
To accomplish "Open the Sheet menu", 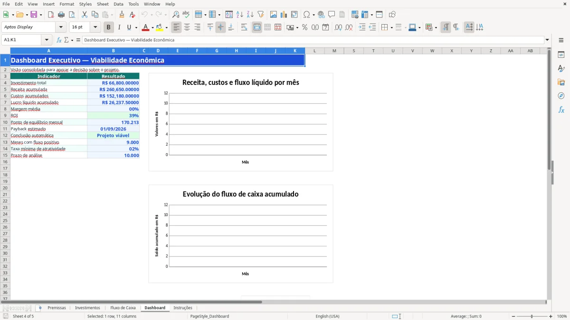I will 103,4.
